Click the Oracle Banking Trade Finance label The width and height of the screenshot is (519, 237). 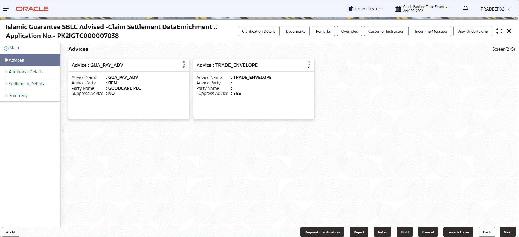pyautogui.click(x=426, y=7)
